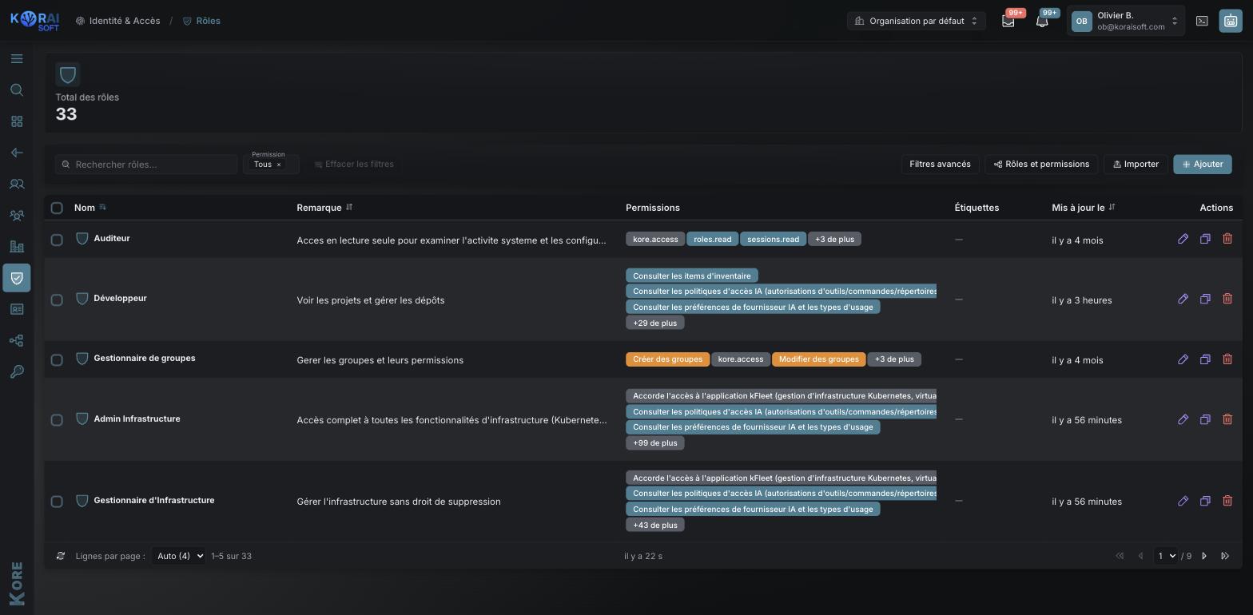Check the Admin Infrastructure row checkbox
The height and width of the screenshot is (615, 1253).
pyautogui.click(x=57, y=420)
